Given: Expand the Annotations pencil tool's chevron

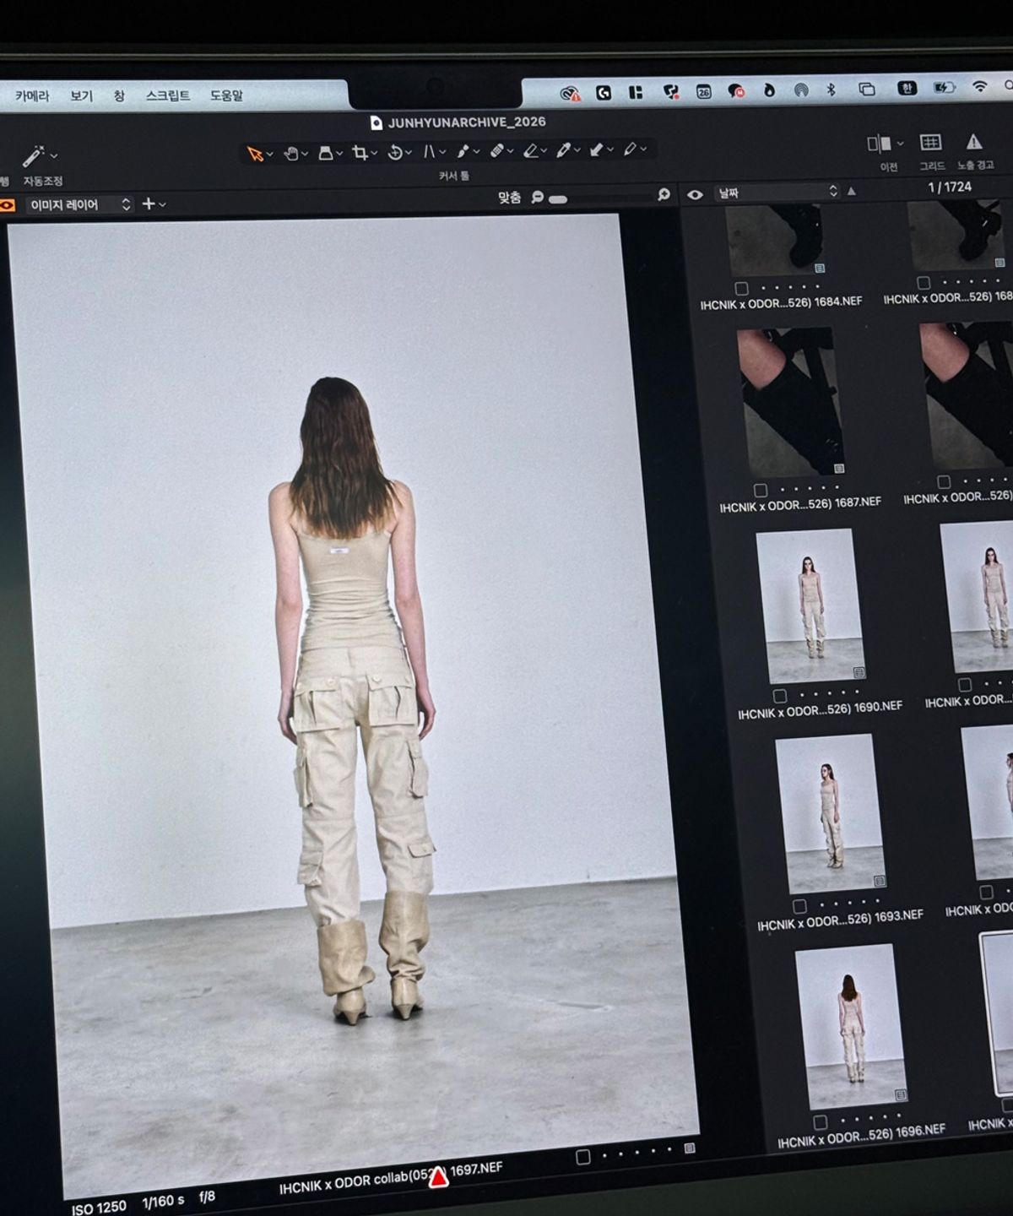Looking at the screenshot, I should (x=643, y=149).
